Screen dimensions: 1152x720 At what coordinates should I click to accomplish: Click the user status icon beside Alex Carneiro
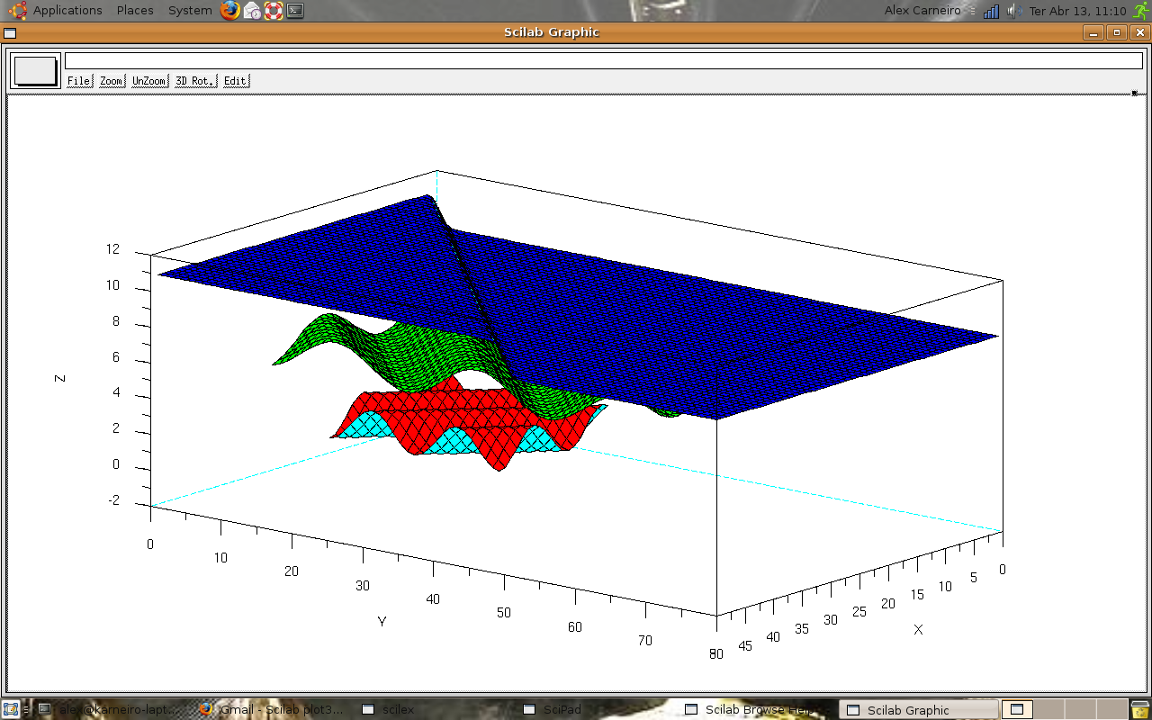(974, 11)
